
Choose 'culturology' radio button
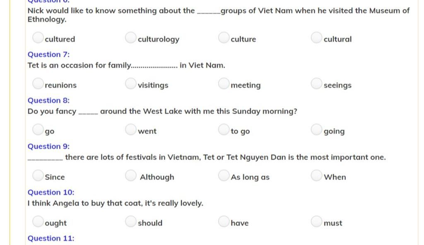130,38
